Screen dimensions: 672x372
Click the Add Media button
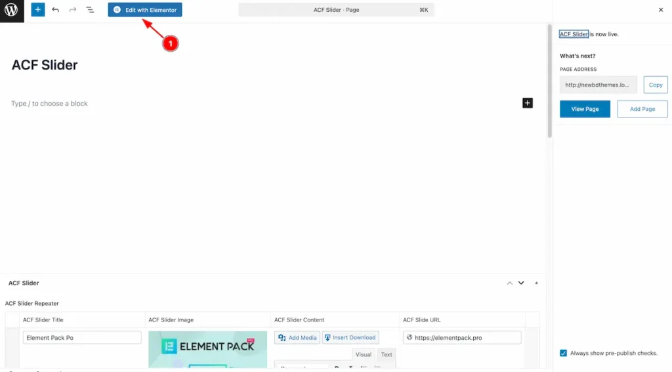click(x=297, y=337)
